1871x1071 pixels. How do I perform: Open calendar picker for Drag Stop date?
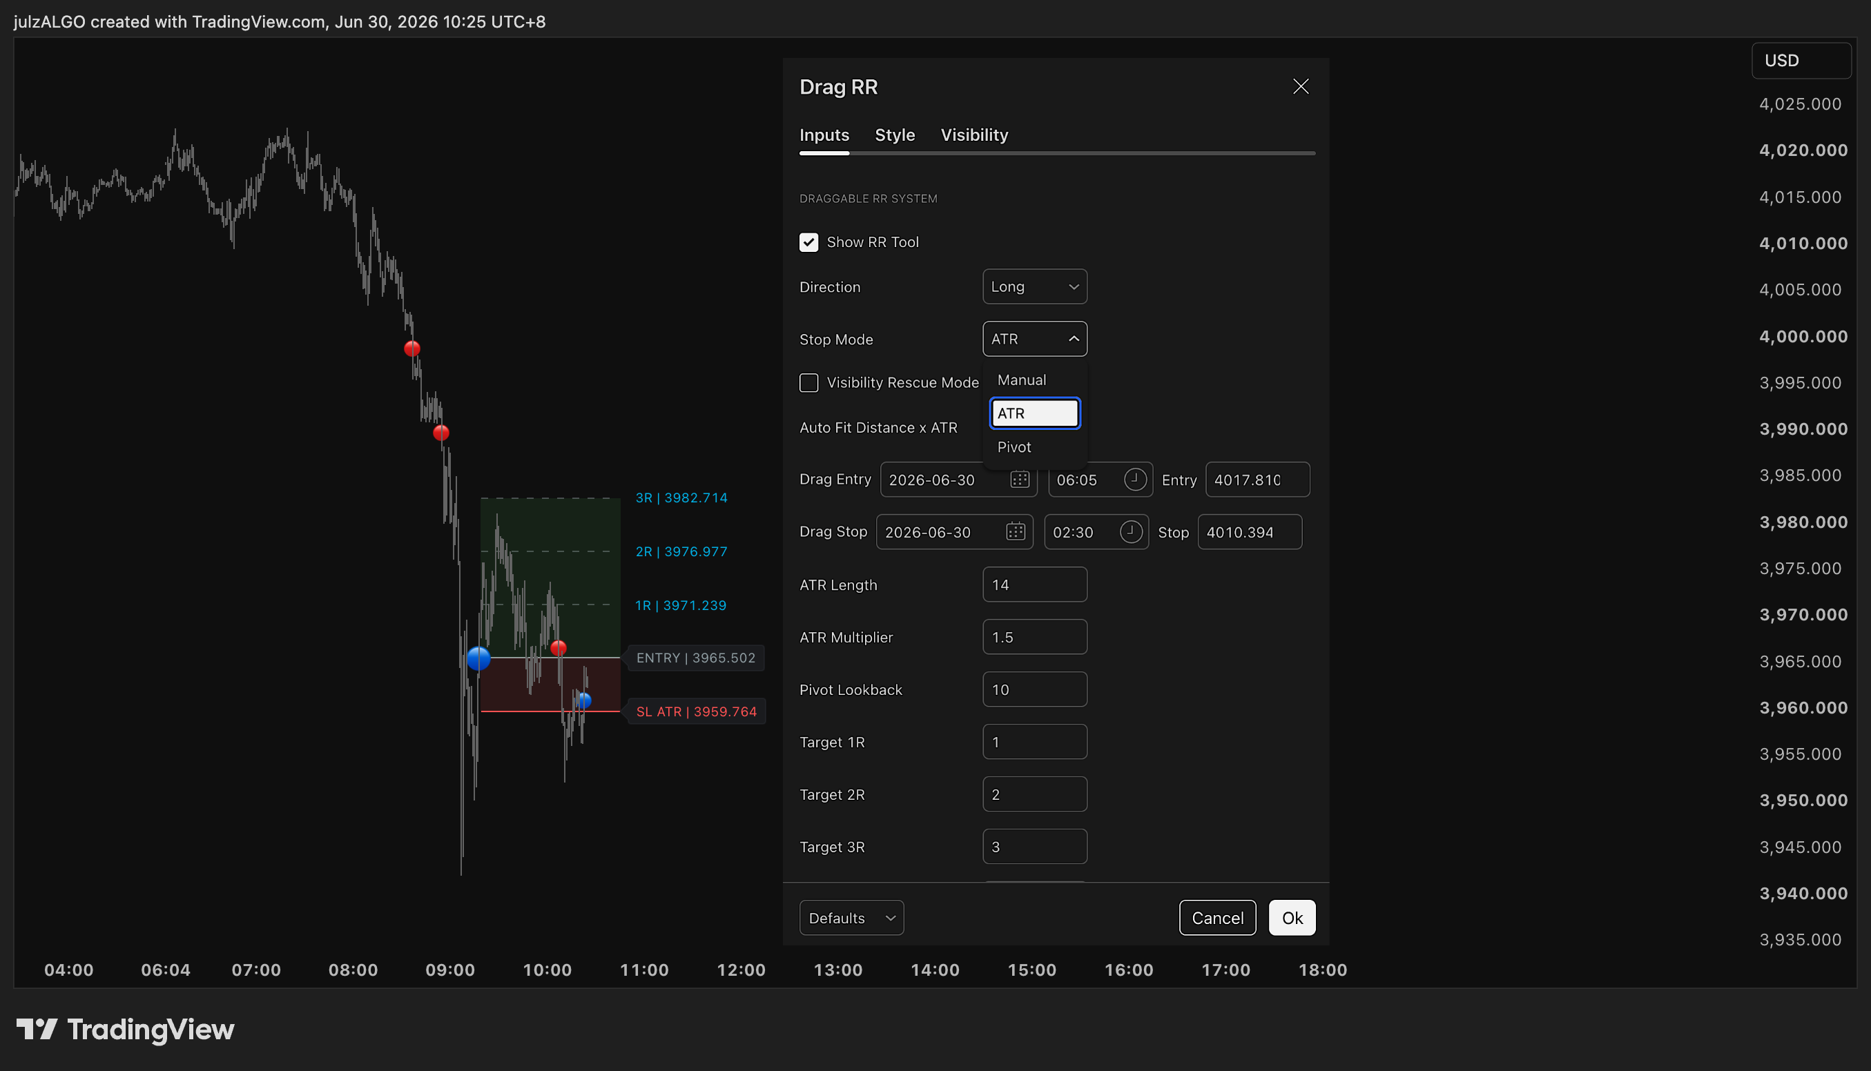(x=1016, y=532)
